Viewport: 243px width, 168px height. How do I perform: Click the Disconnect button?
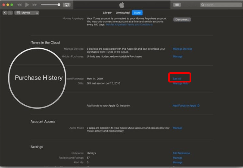182,19
